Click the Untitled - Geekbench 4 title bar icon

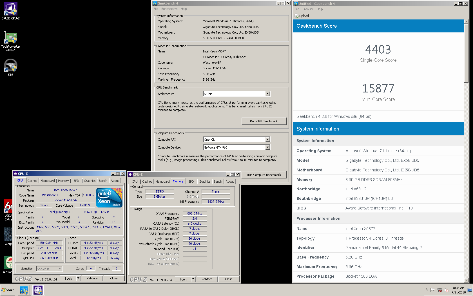click(x=296, y=4)
